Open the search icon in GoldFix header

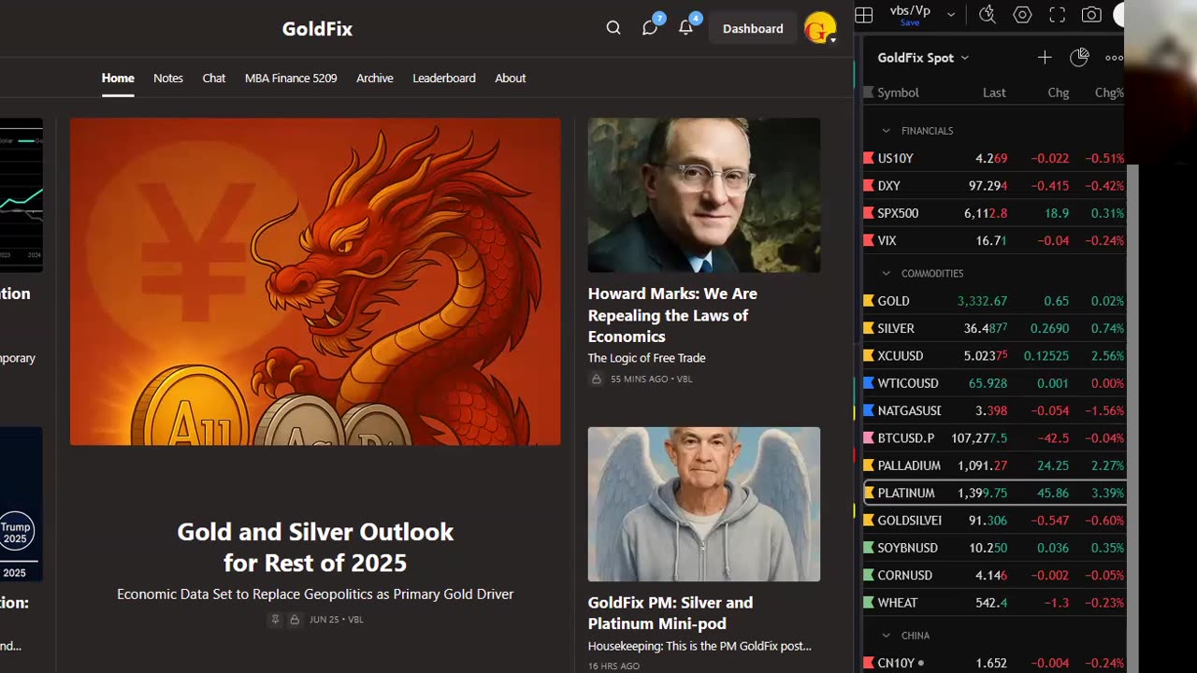click(x=613, y=28)
